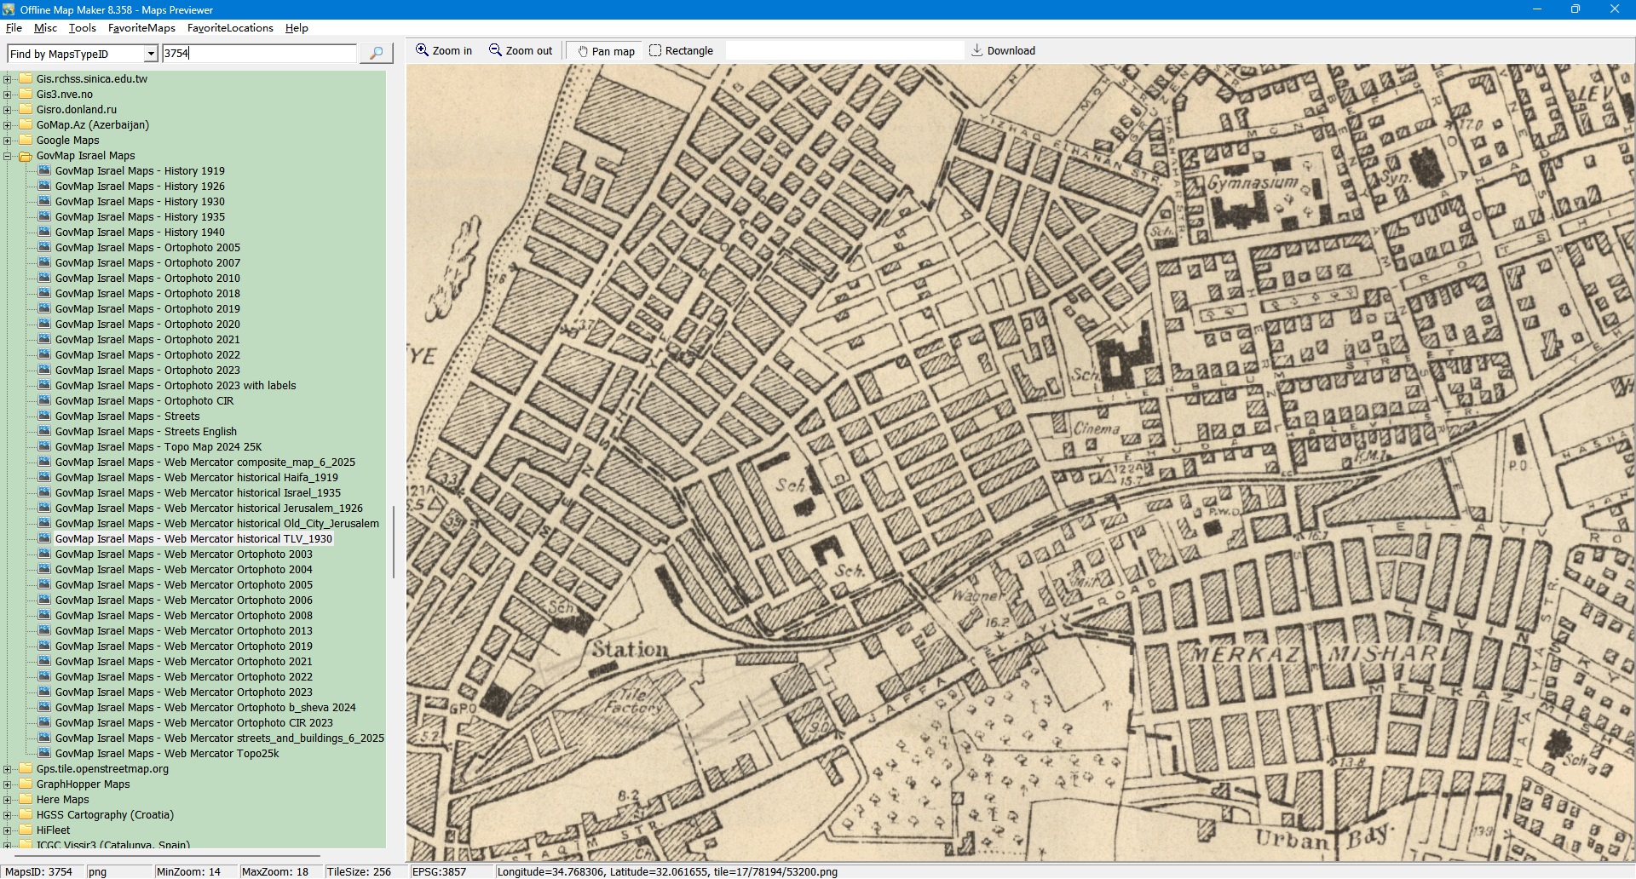
Task: Click the Zoom in magnifier icon
Action: click(422, 50)
